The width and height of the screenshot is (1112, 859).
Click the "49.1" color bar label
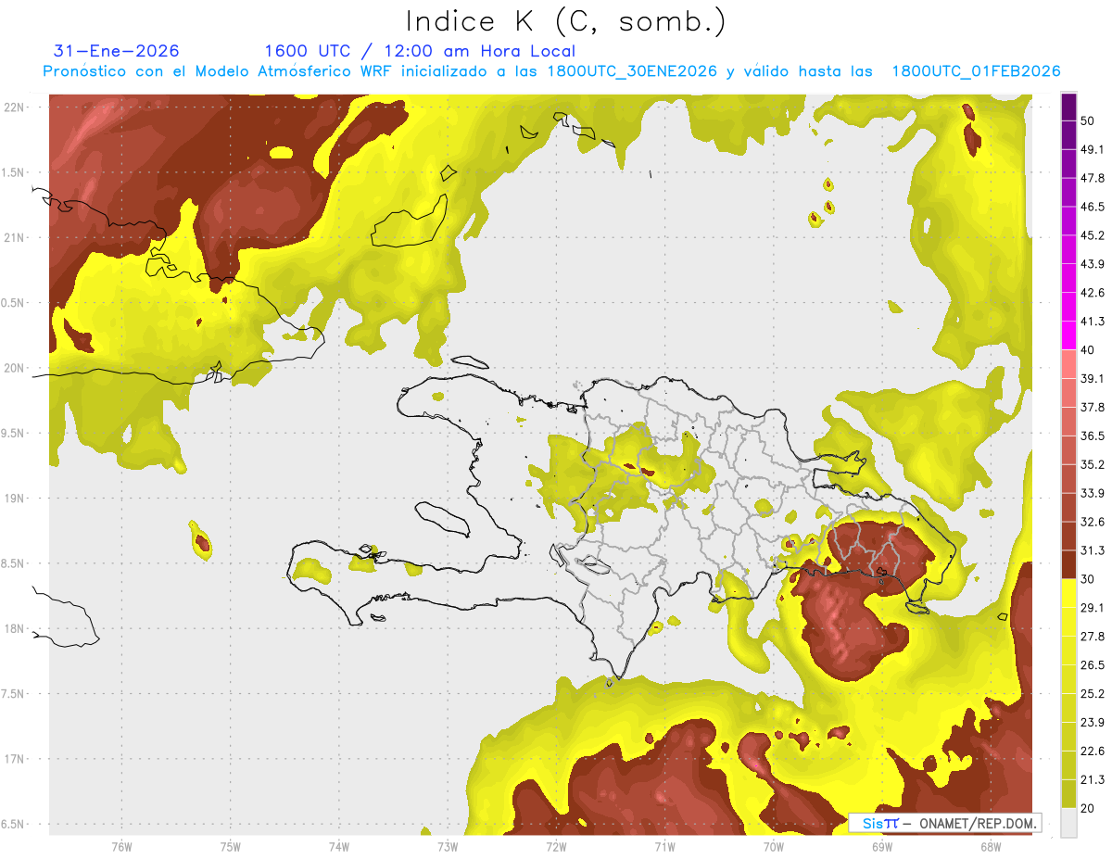1092,149
